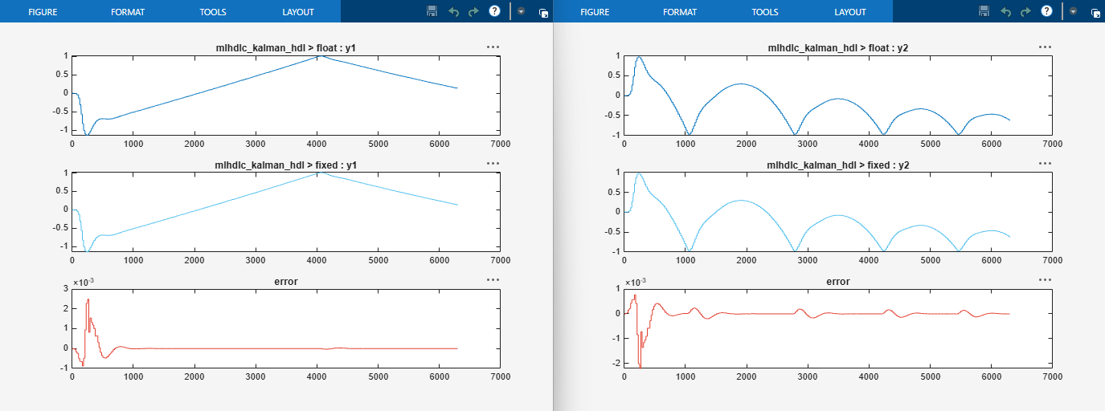Click the dock/undock icon in the y1 figure
Viewport: 1105px width, 411px height.
pyautogui.click(x=543, y=13)
